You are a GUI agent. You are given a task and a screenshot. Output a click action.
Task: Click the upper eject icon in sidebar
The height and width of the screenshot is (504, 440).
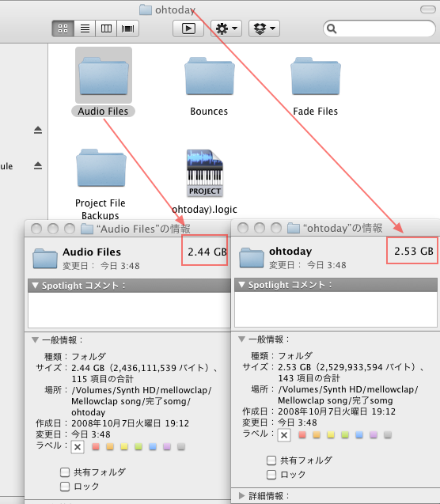(x=38, y=130)
